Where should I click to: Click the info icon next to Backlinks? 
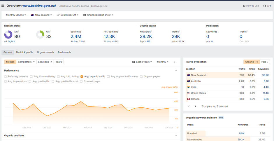[x=82, y=31]
